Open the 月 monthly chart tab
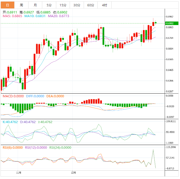Image resolution: width=180 pixels, height=179 pixels. point(35,5)
